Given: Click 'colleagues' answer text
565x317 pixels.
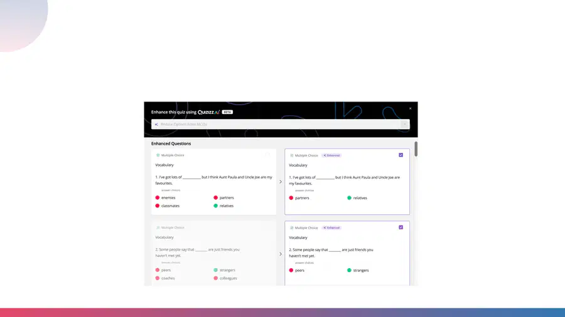Looking at the screenshot, I should [229, 278].
